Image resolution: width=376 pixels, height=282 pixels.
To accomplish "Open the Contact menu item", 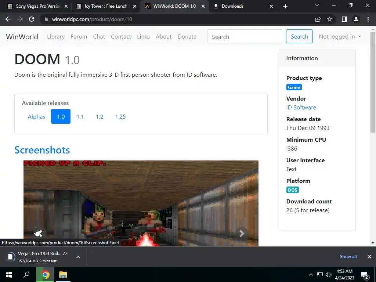I will point(121,37).
